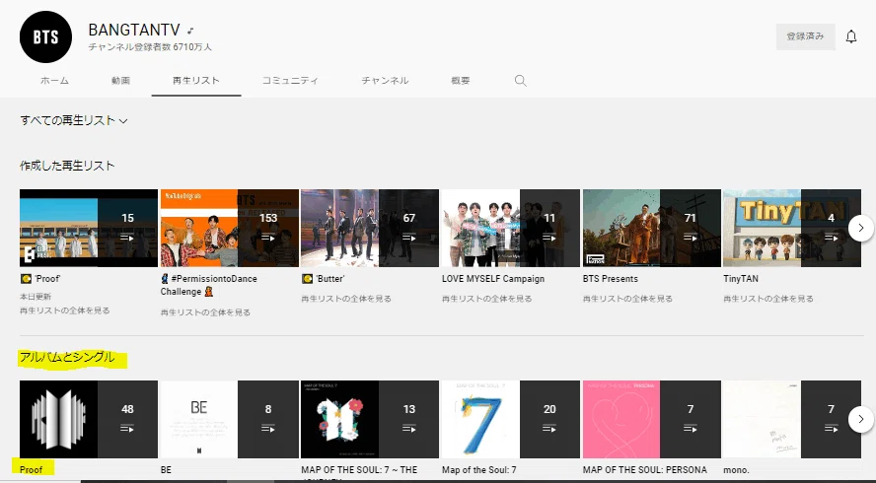The image size is (876, 483).
Task: Click the 作成した再生リスト section heading
Action: [x=67, y=166]
